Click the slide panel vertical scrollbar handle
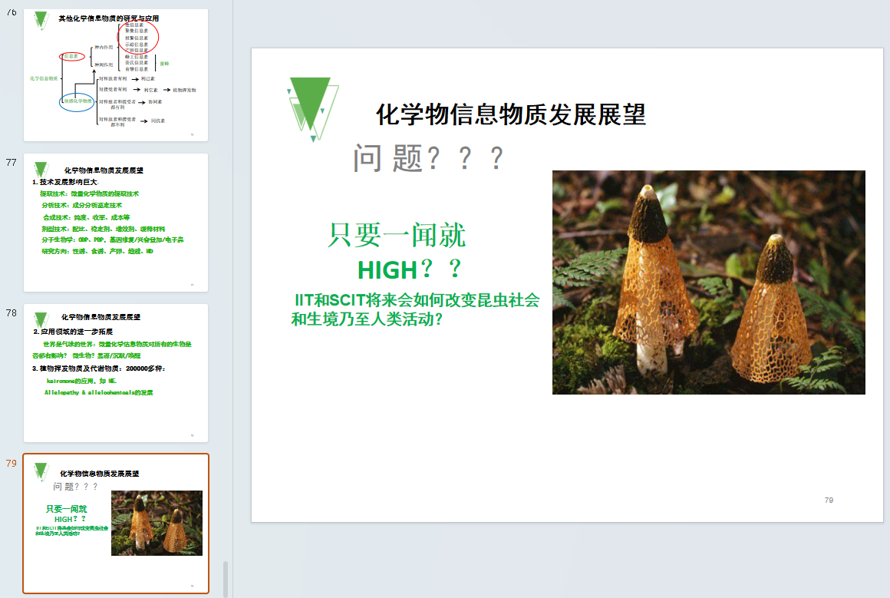This screenshot has width=890, height=598. tap(226, 579)
